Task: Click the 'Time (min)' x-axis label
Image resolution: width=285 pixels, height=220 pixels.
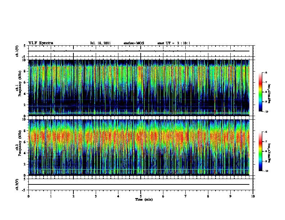Action: click(144, 200)
